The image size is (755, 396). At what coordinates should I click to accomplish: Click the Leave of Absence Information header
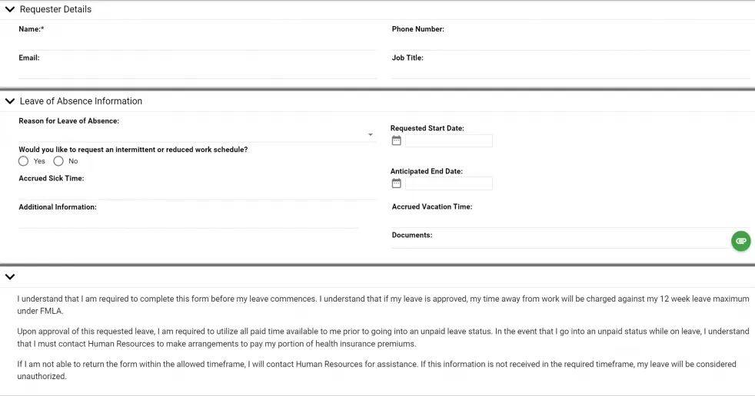click(81, 101)
